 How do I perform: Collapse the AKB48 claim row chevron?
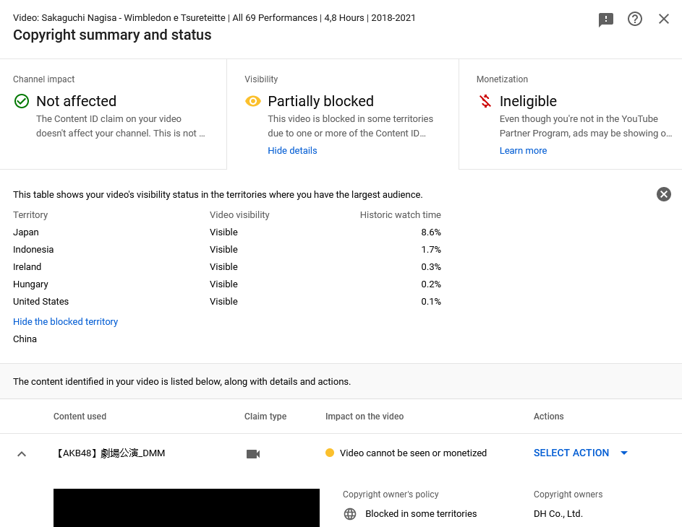[x=21, y=454]
